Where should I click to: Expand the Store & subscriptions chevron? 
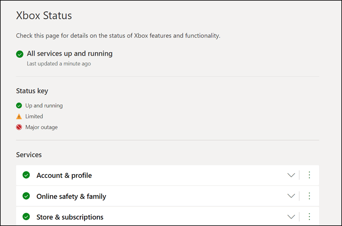291,217
